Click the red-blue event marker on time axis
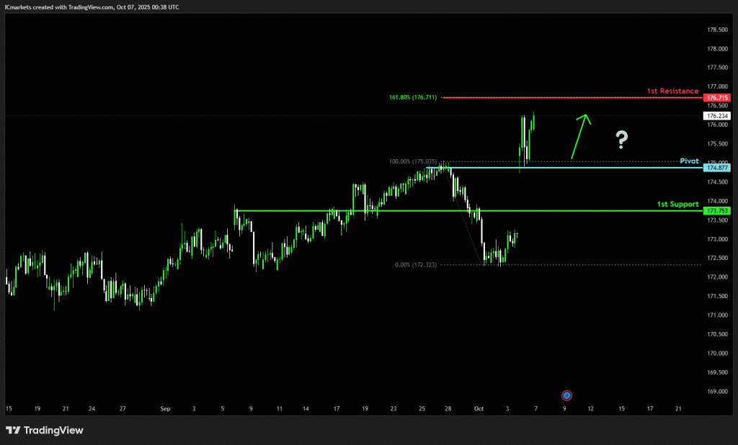 pyautogui.click(x=567, y=395)
